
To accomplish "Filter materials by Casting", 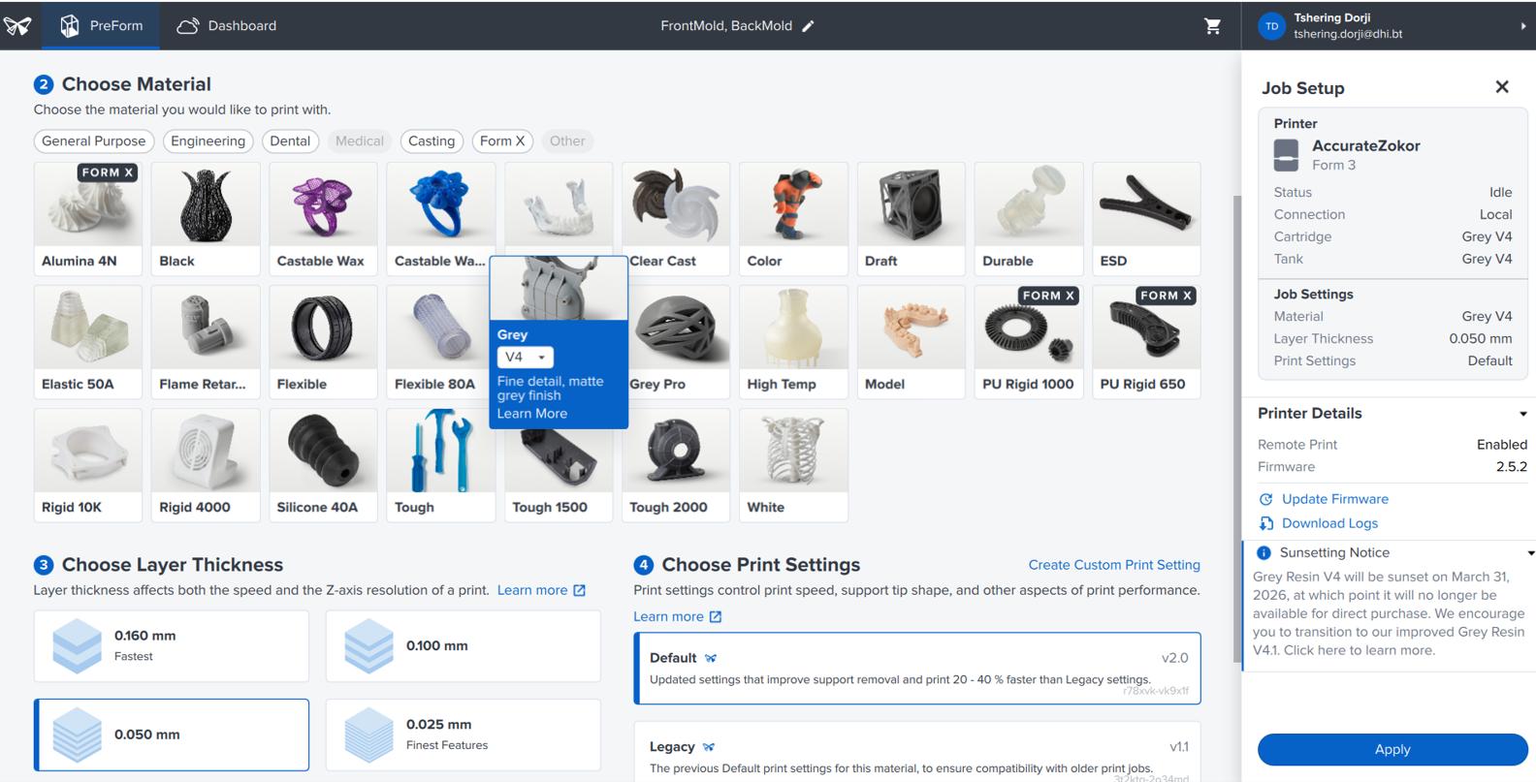I will 432,141.
